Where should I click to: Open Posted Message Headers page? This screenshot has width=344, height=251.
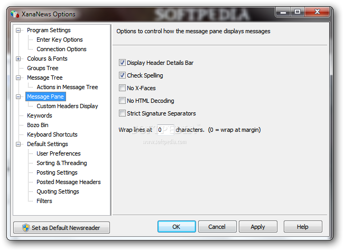(69, 182)
